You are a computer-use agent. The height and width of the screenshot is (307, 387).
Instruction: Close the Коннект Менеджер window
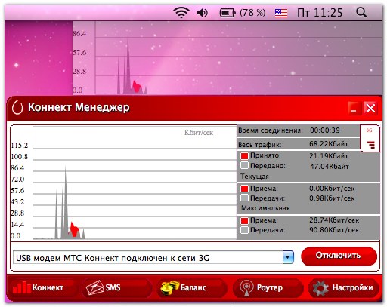click(370, 109)
